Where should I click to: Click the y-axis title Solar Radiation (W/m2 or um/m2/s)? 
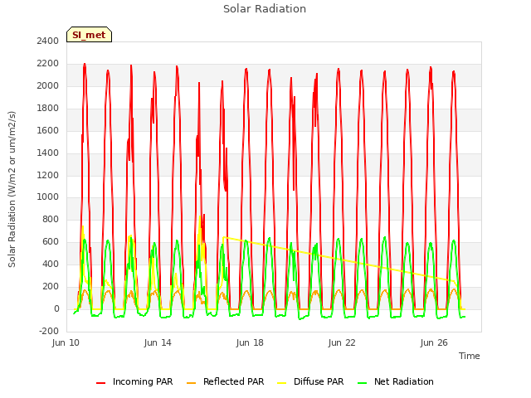coord(12,189)
